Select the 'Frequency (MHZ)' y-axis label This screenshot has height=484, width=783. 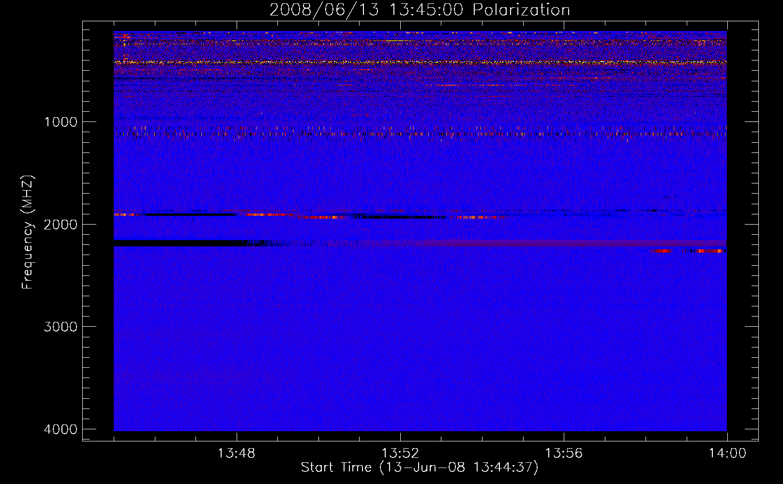[28, 232]
